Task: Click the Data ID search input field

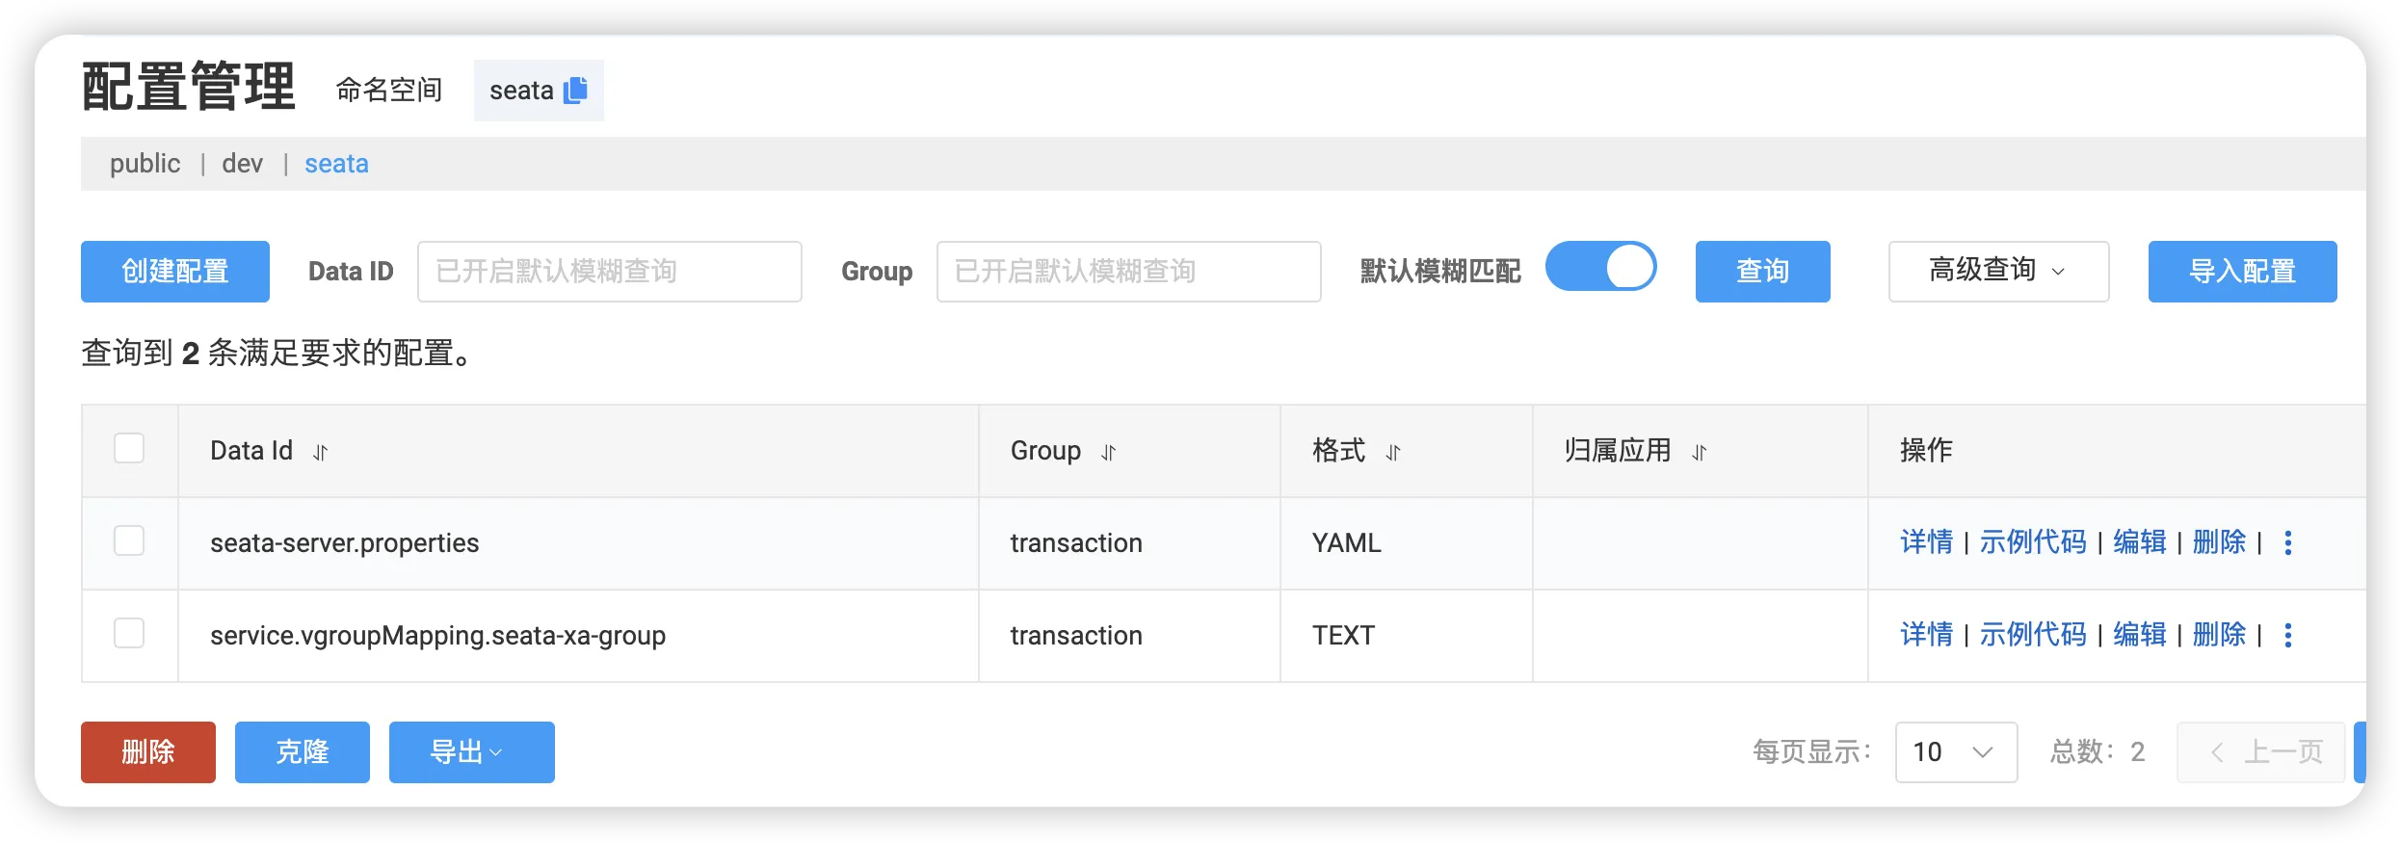Action: coord(609,271)
